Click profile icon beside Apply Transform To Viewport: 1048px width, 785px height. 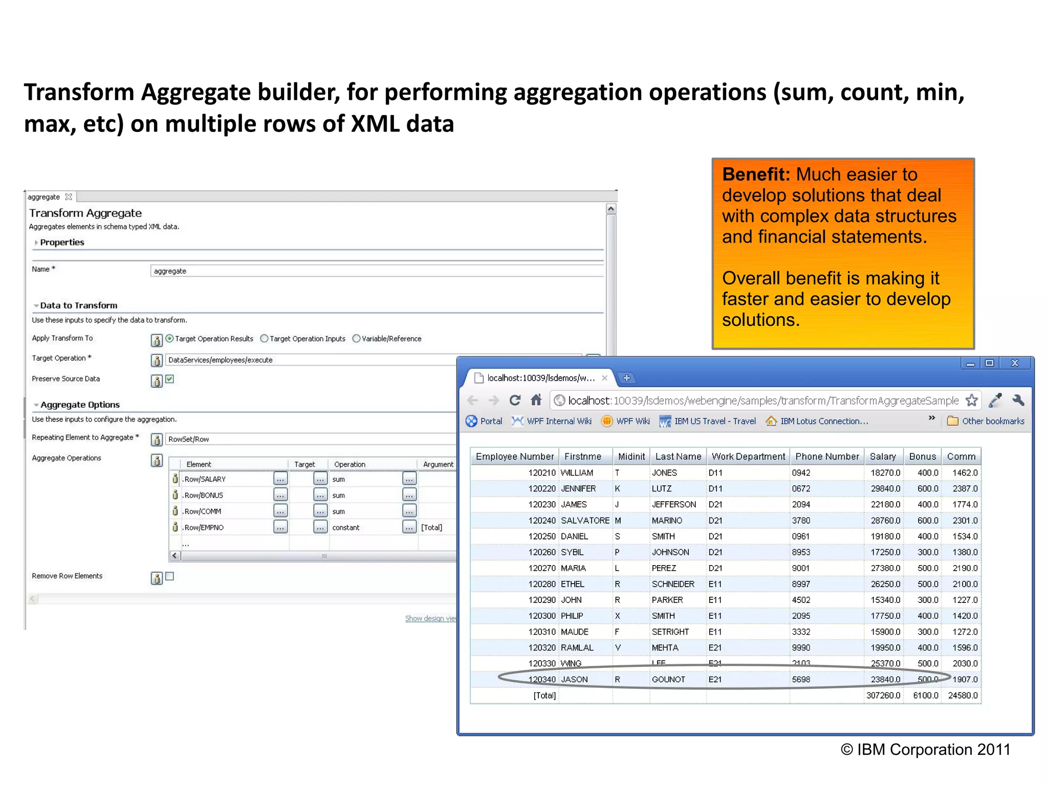[157, 340]
